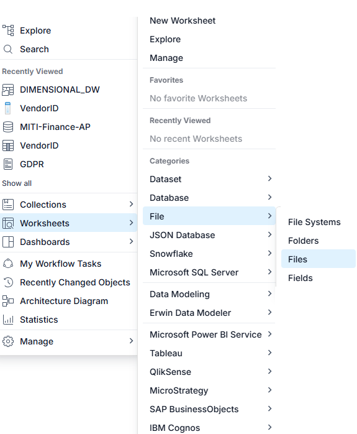Open the DIMENSIONAL_DW model icon
This screenshot has width=357, height=434.
pyautogui.click(x=8, y=90)
